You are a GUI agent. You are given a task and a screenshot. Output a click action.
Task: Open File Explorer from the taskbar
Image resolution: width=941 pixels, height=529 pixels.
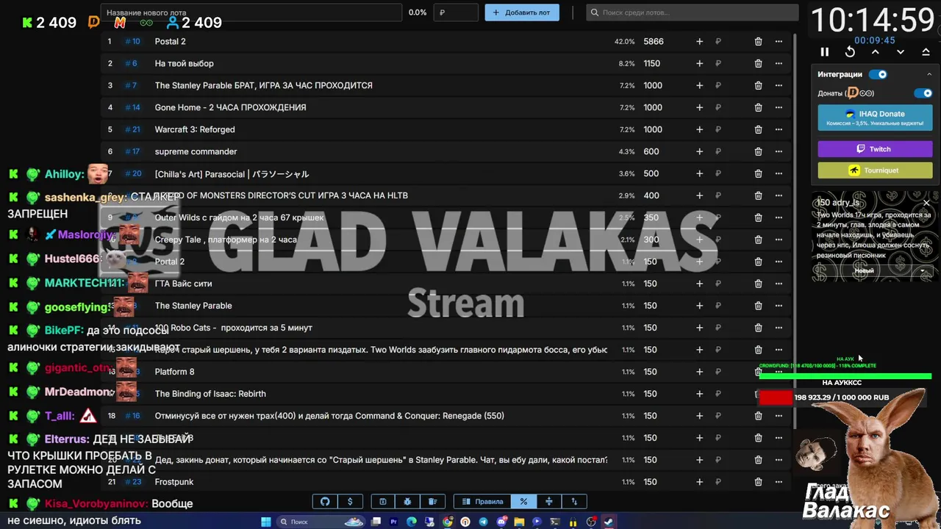coord(519,522)
